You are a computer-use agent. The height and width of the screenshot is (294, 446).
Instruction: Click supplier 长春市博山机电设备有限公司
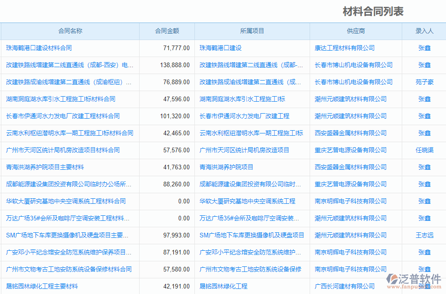click(355, 65)
